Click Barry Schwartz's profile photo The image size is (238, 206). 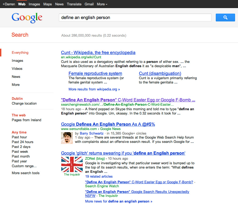[x=67, y=138]
